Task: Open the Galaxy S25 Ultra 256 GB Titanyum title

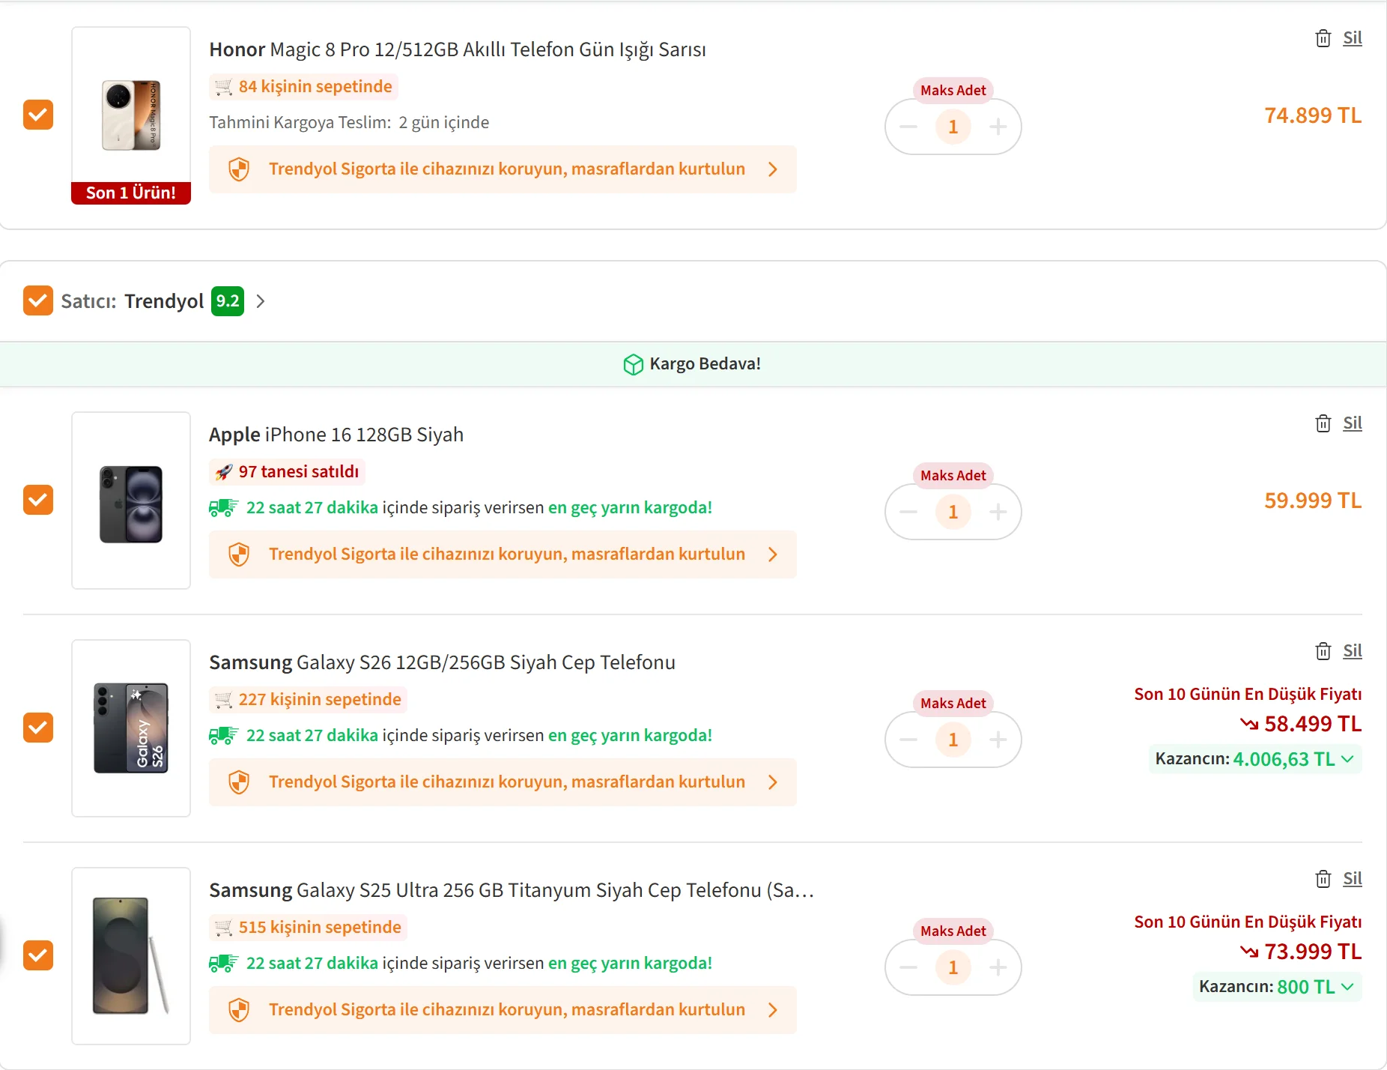Action: pos(512,890)
